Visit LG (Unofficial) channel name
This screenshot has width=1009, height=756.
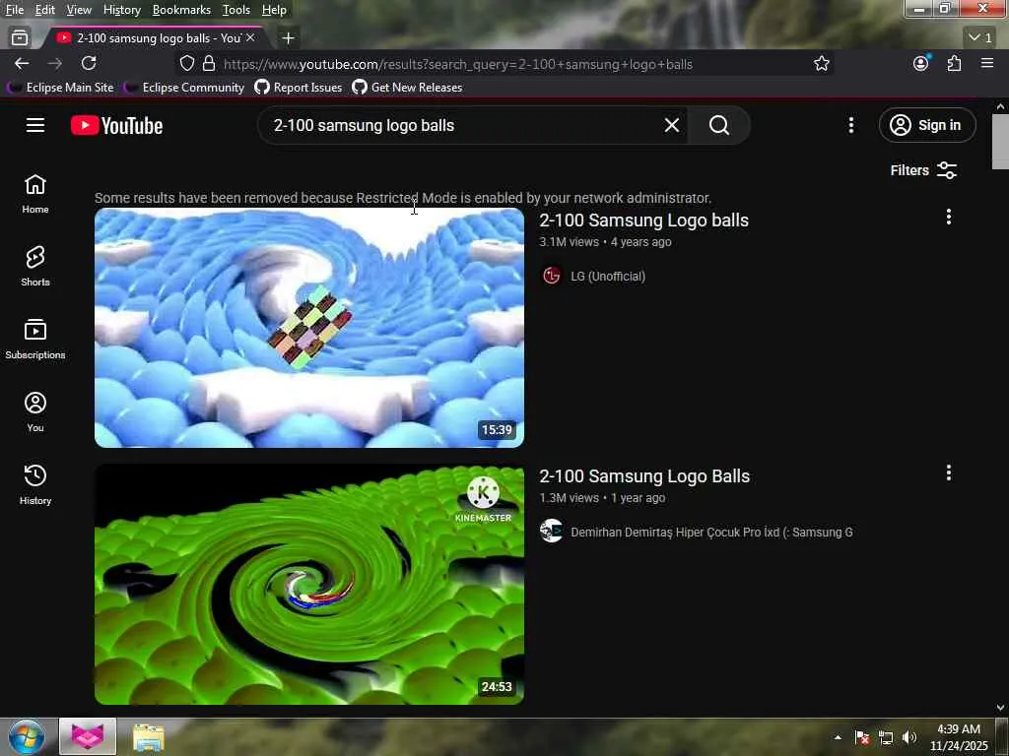point(607,277)
